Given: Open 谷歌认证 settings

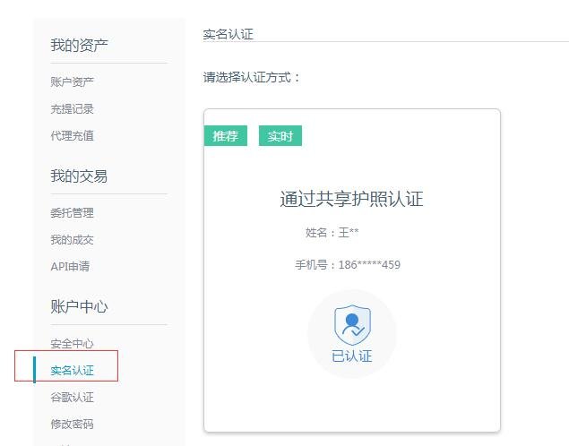Looking at the screenshot, I should pyautogui.click(x=73, y=398).
